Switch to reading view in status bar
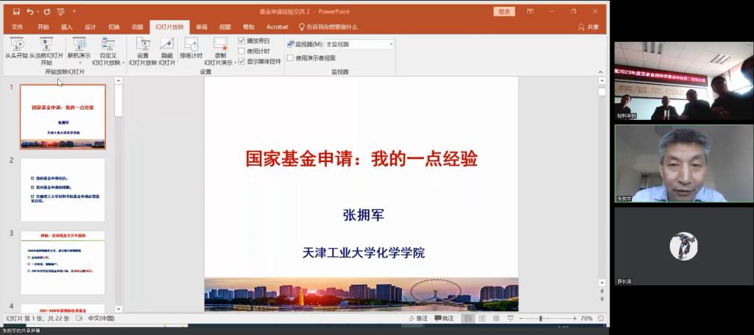Viewport: 754px width, 335px height. click(x=495, y=318)
